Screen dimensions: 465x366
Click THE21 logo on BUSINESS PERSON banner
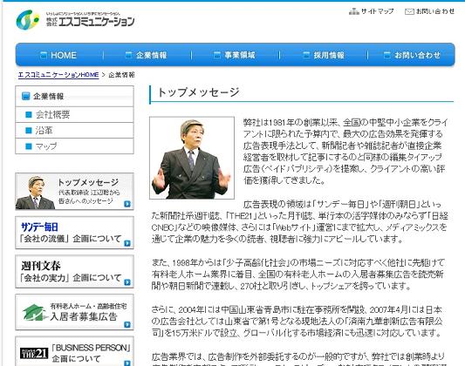[34, 353]
